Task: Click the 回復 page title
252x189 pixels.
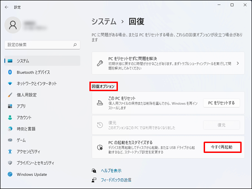Action: coord(136,22)
